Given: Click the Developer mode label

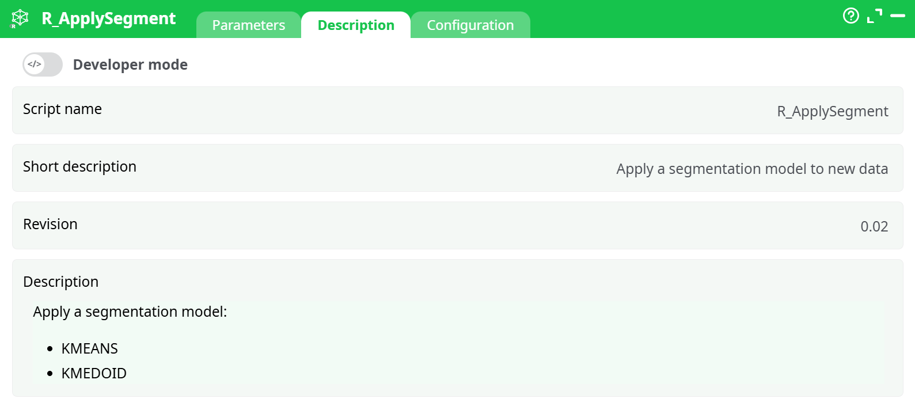Looking at the screenshot, I should (x=130, y=64).
